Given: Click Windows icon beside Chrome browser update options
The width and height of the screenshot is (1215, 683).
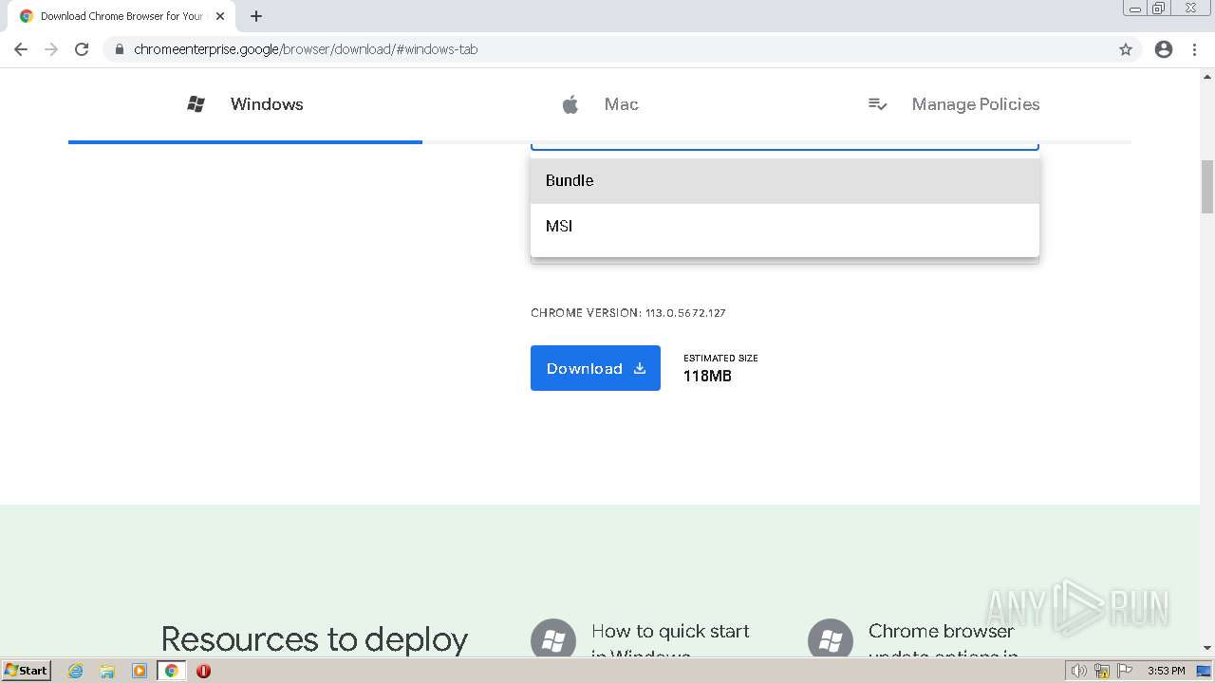Looking at the screenshot, I should (831, 640).
